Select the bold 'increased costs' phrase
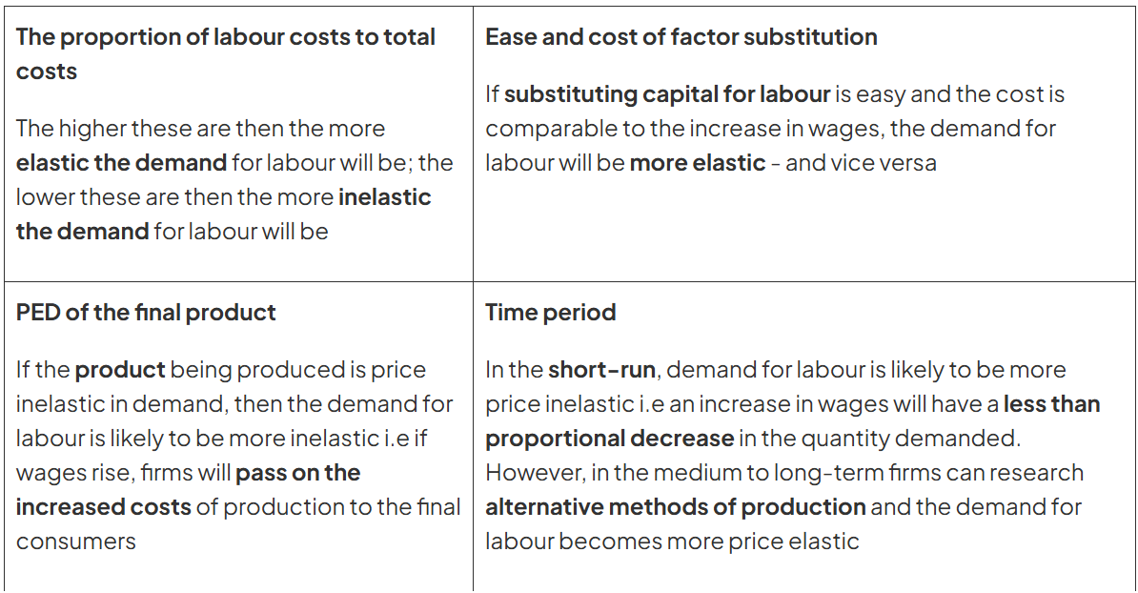 pos(103,507)
